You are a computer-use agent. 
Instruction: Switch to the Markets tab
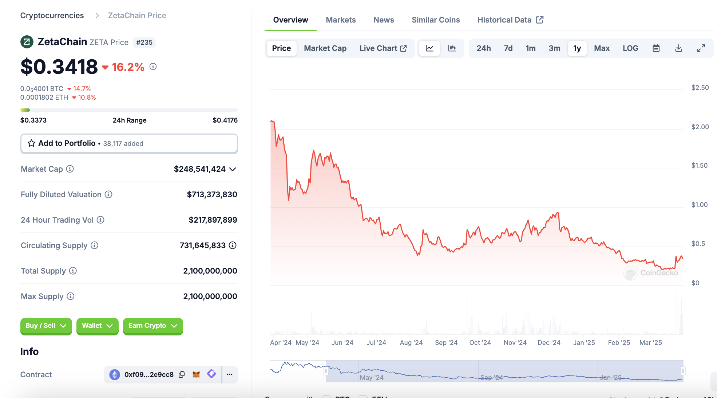[340, 20]
